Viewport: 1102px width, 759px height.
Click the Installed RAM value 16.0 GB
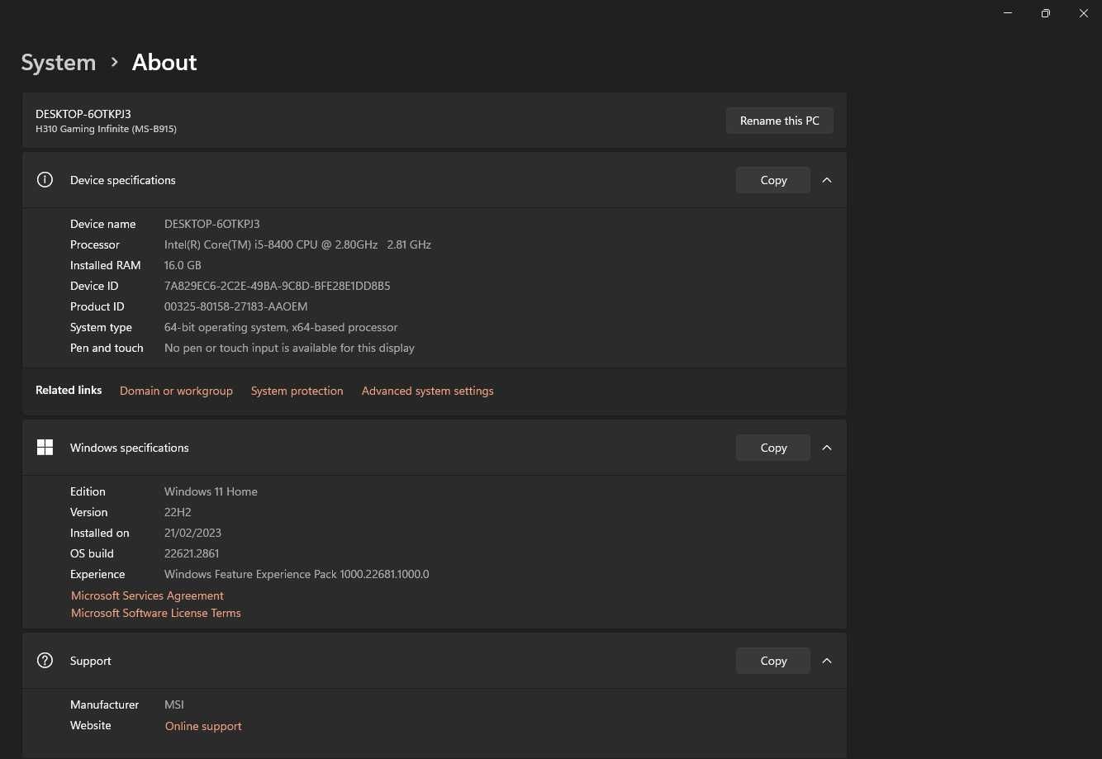point(183,265)
